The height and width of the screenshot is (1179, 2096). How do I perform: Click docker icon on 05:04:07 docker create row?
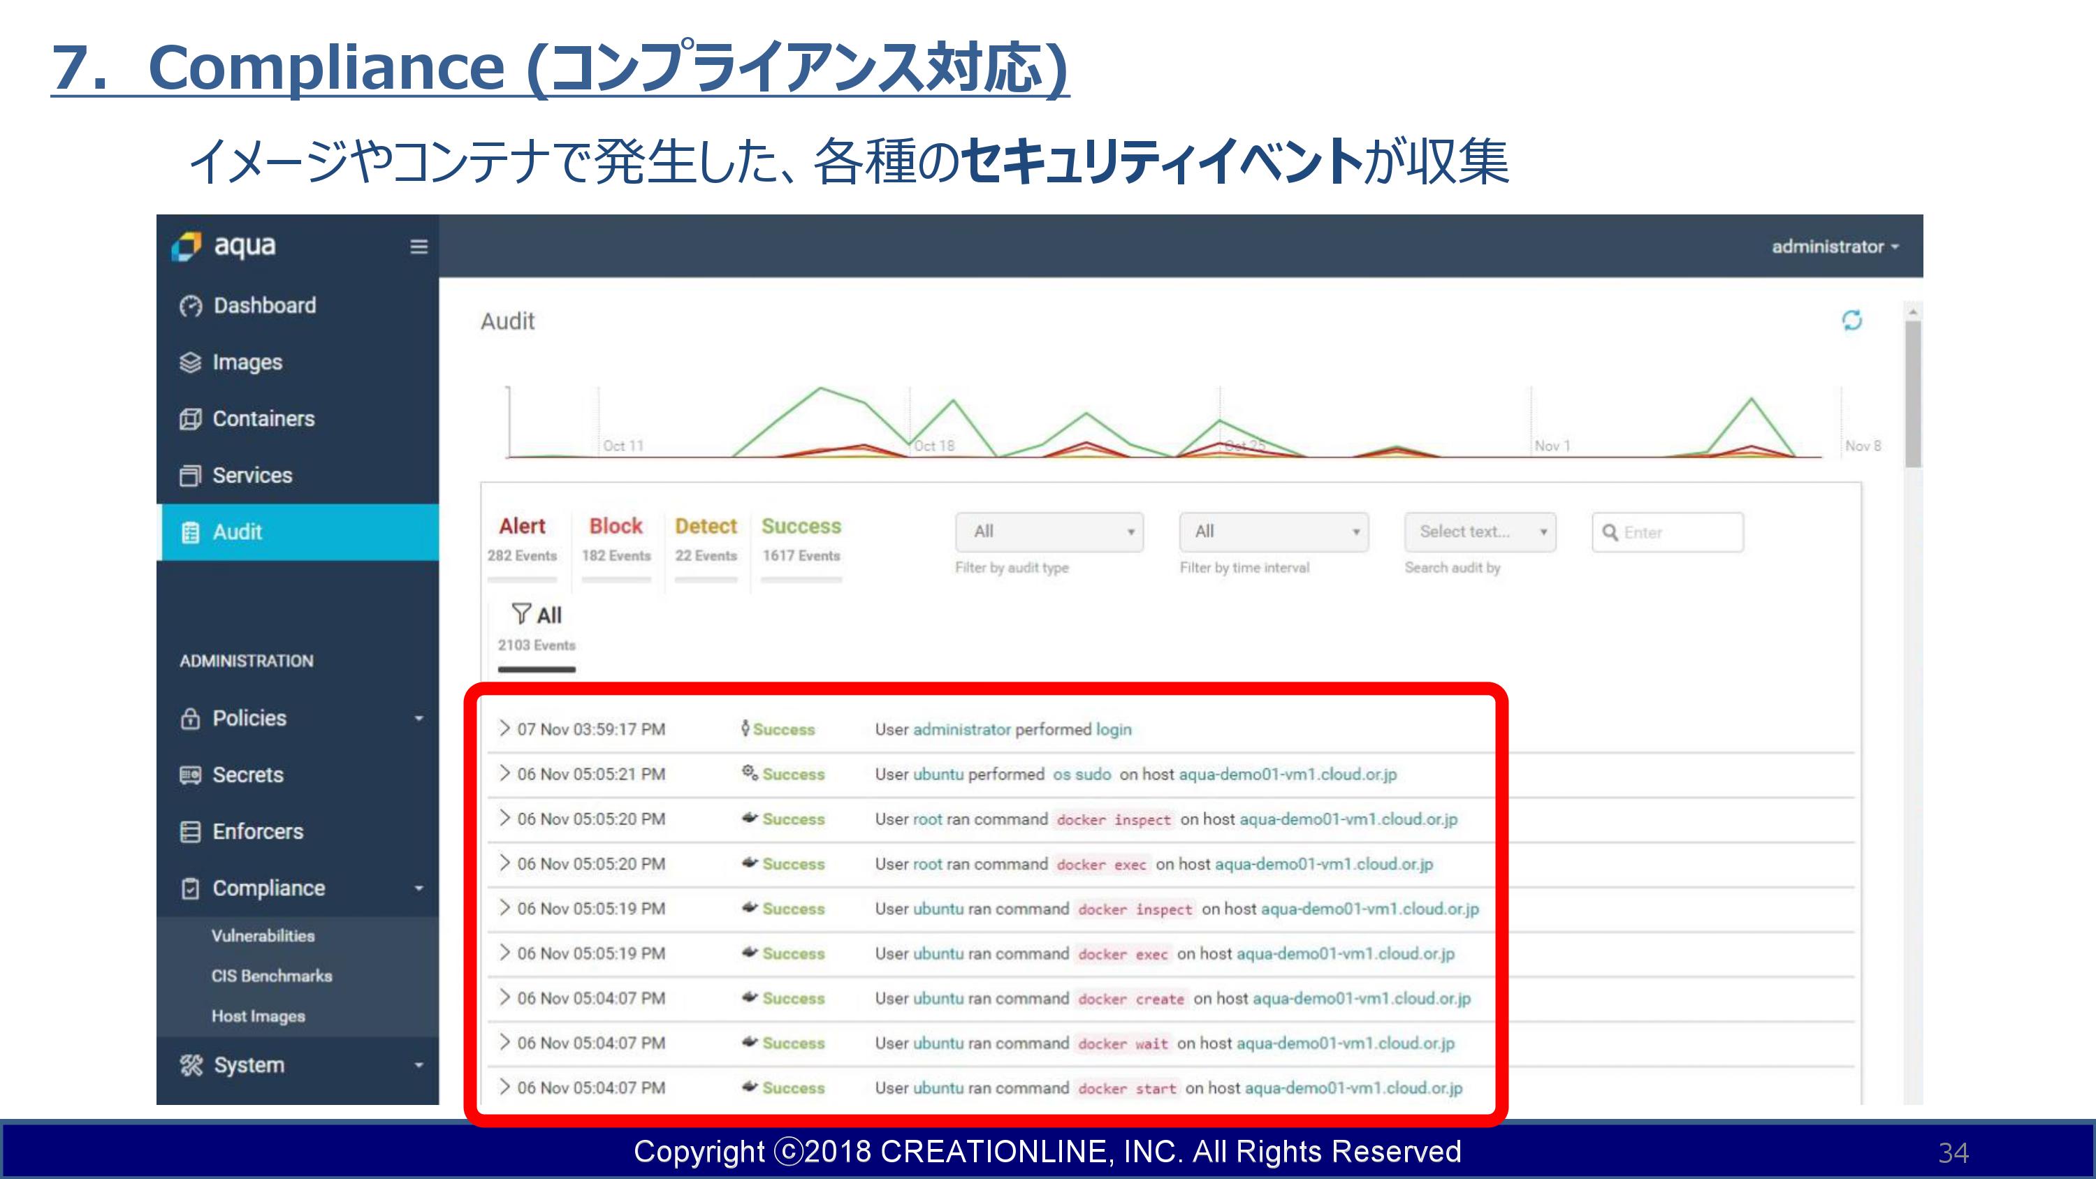(x=750, y=997)
